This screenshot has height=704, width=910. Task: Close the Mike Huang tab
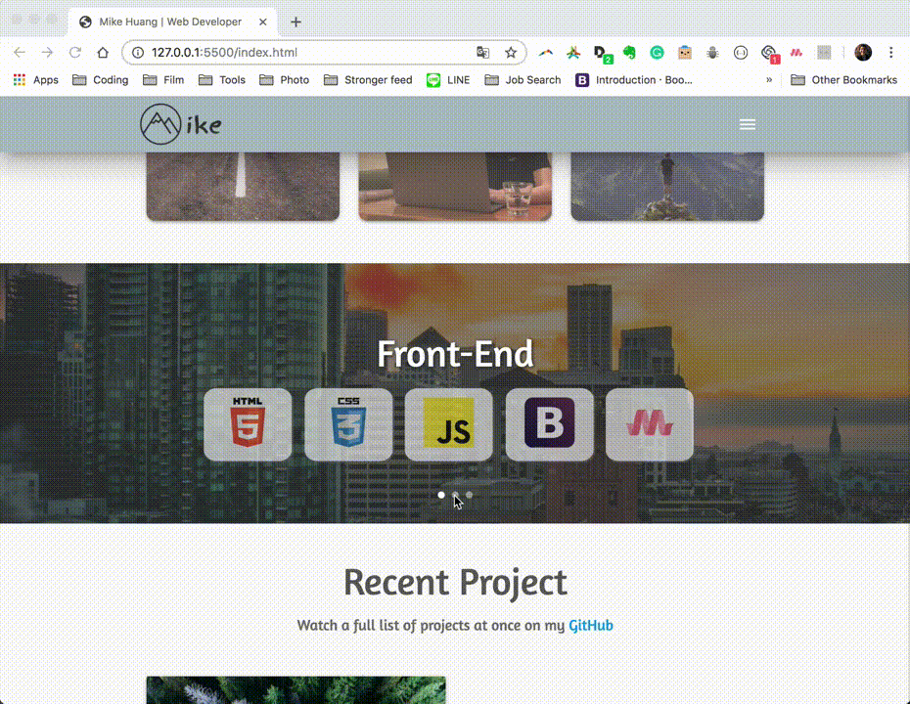click(x=263, y=22)
